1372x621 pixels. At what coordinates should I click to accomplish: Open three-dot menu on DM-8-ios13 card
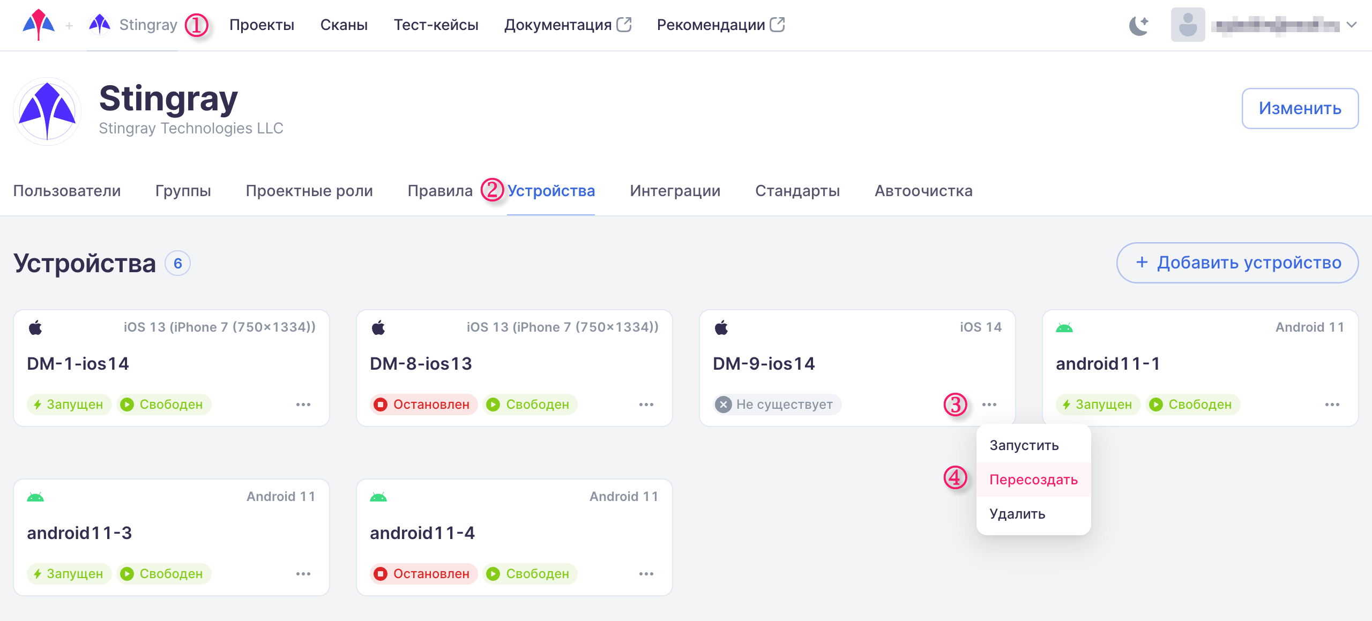point(646,405)
